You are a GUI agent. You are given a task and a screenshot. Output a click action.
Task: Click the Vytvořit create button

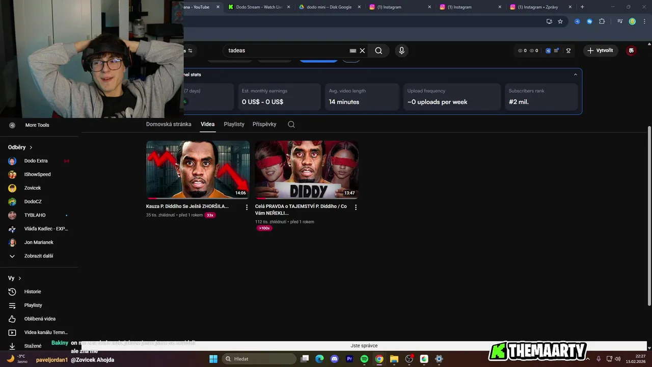pyautogui.click(x=601, y=50)
